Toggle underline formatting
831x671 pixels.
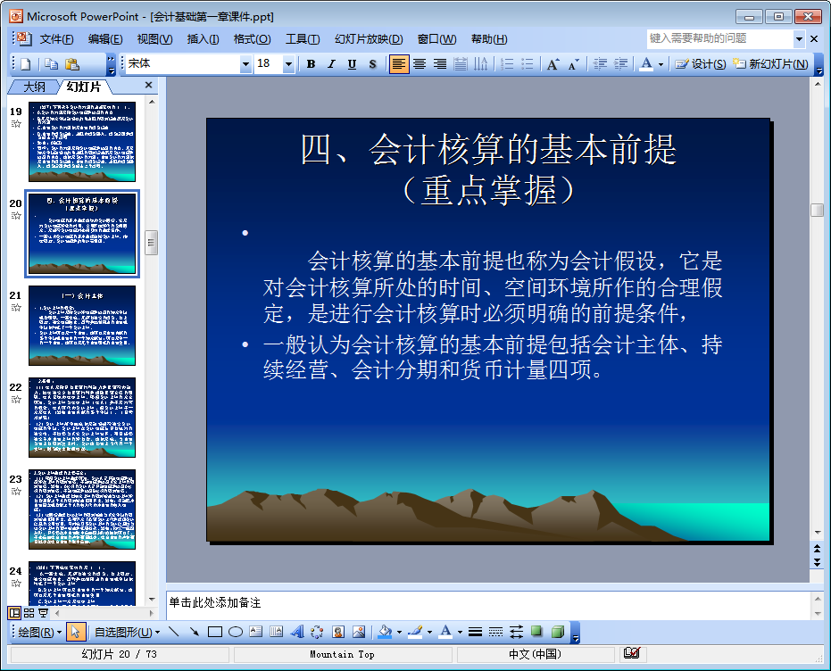352,64
